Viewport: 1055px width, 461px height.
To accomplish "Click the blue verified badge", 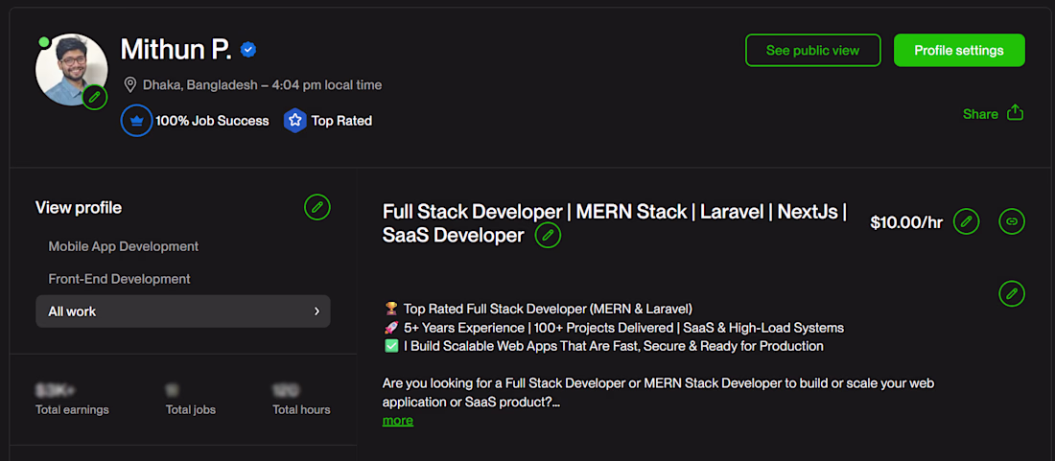I will tap(248, 50).
